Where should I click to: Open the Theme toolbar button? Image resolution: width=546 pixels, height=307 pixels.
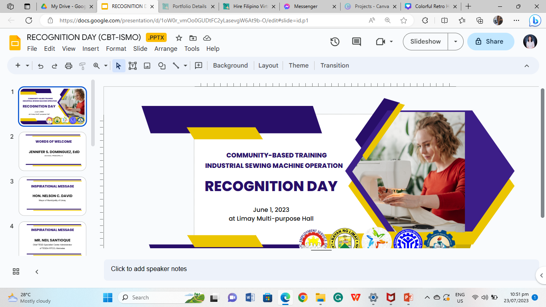pyautogui.click(x=299, y=66)
